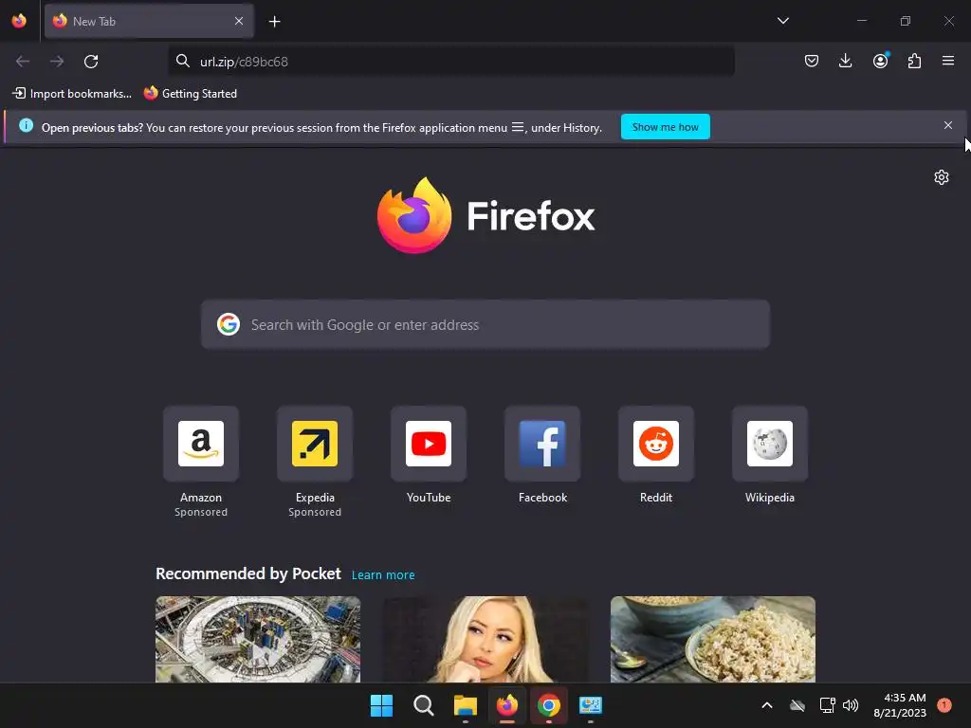Click Import bookmarks bookmark item
This screenshot has width=971, height=728.
point(72,94)
